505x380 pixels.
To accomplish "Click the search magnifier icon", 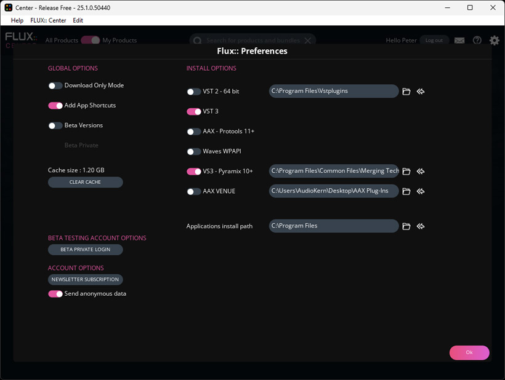I will point(198,41).
